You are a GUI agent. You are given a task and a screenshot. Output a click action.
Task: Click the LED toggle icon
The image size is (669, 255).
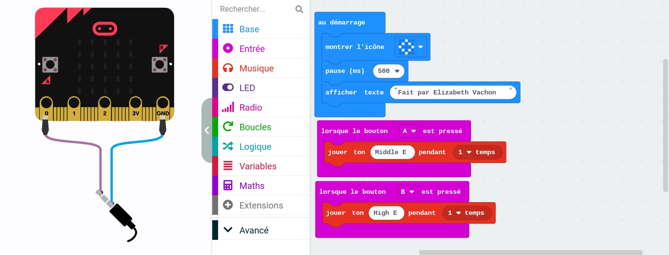point(228,88)
